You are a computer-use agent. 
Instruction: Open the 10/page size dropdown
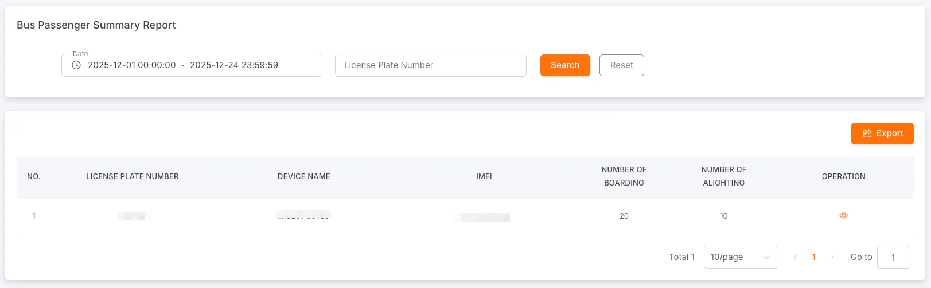pyautogui.click(x=740, y=257)
